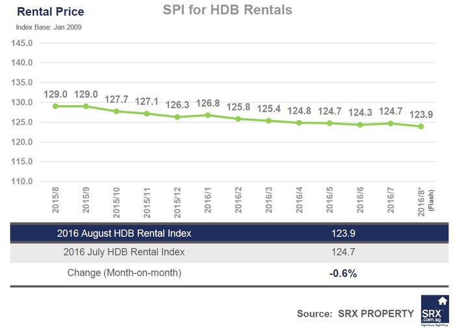Select the data point labeled 126.3
455x331 pixels.
click(x=177, y=117)
